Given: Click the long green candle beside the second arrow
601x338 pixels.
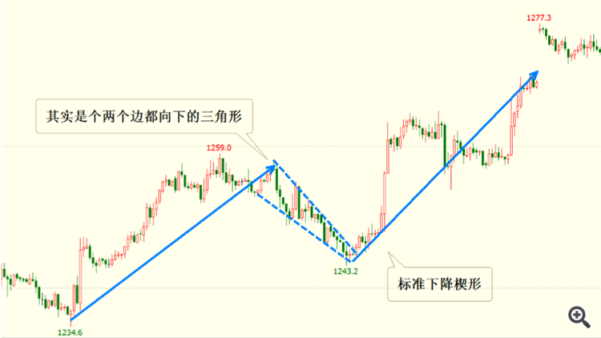Looking at the screenshot, I should pos(445,145).
